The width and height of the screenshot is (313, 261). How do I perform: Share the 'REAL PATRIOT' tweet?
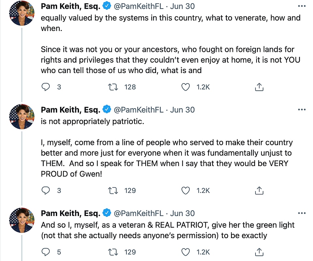(x=259, y=252)
